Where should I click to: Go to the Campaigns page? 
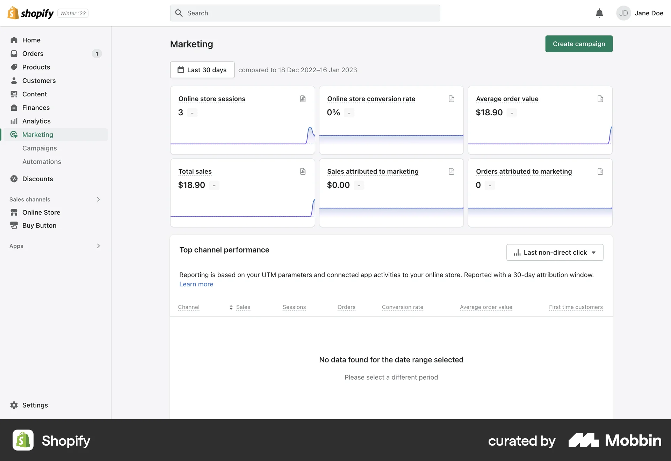(39, 148)
